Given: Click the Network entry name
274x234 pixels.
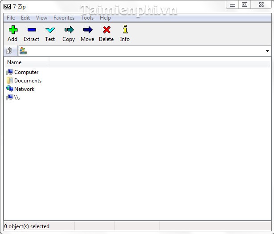Looking at the screenshot, I should (25, 89).
